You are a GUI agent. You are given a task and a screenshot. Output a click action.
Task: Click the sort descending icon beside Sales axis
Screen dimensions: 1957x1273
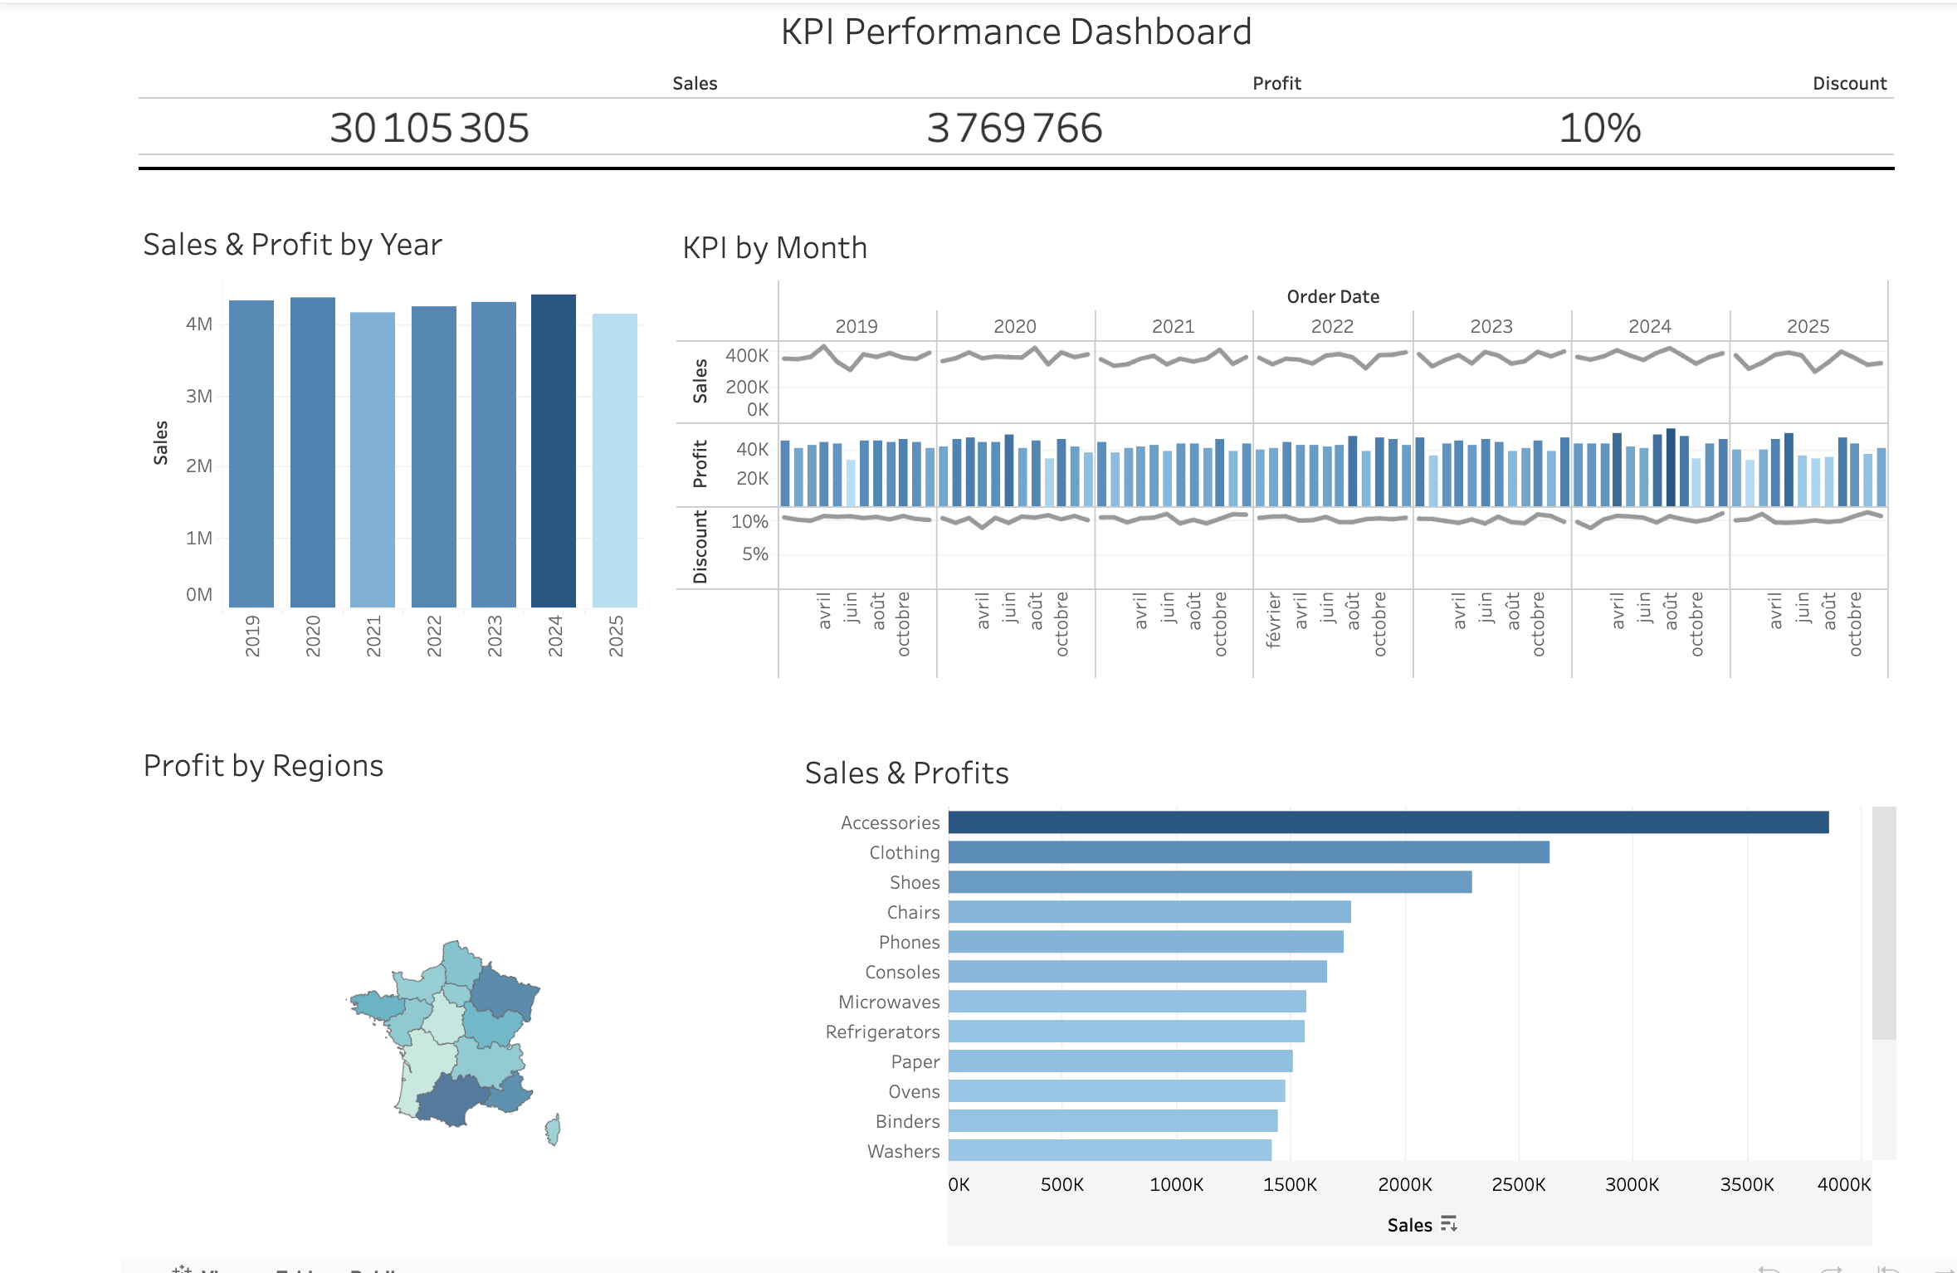tap(1447, 1224)
